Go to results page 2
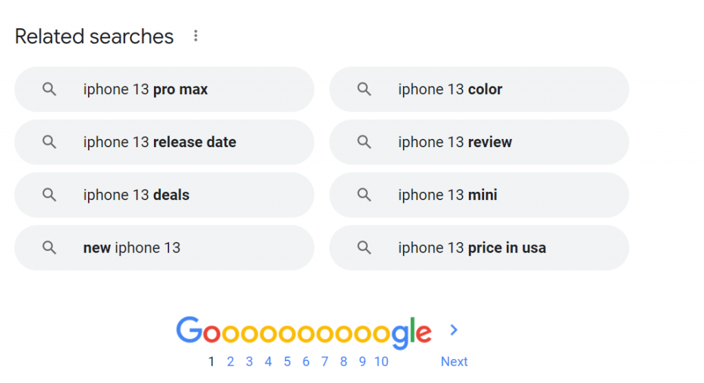Image resolution: width=704 pixels, height=383 pixels. (230, 362)
